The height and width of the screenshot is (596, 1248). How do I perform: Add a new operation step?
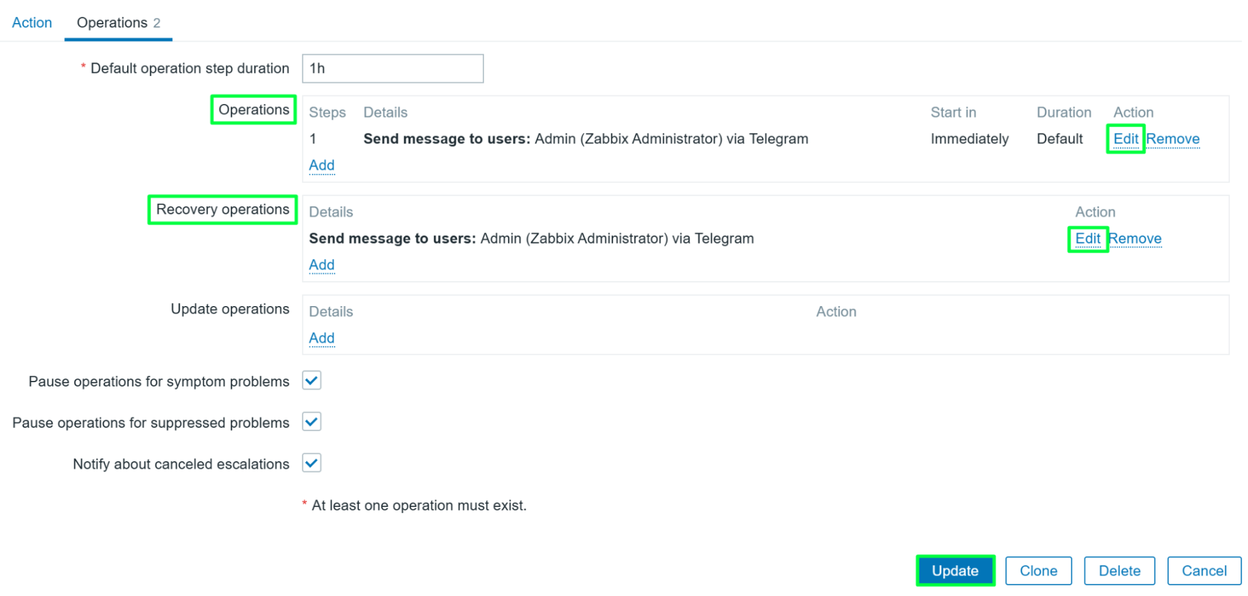(322, 165)
